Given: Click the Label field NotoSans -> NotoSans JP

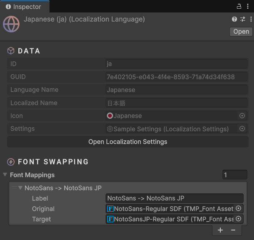Looking at the screenshot, I should click(175, 198).
